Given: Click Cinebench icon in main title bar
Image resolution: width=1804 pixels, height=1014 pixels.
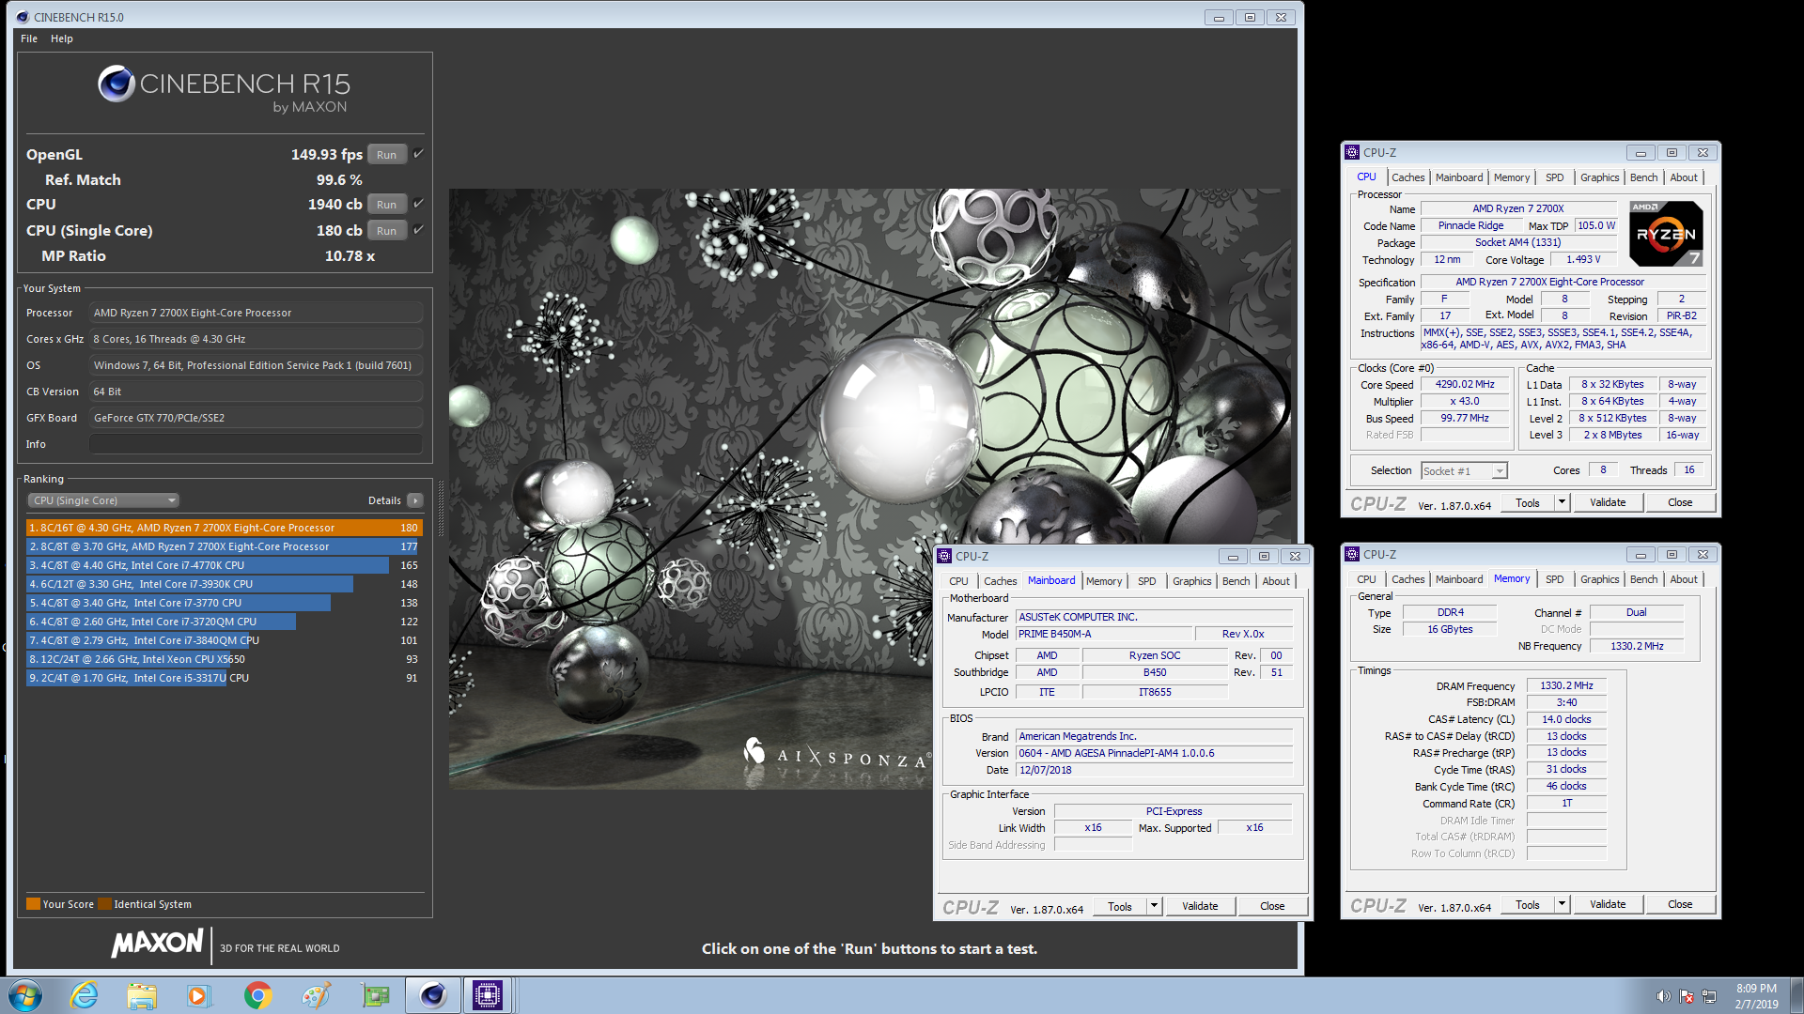Looking at the screenshot, I should [x=23, y=17].
